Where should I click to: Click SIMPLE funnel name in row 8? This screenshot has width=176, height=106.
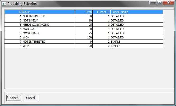(x=137, y=46)
